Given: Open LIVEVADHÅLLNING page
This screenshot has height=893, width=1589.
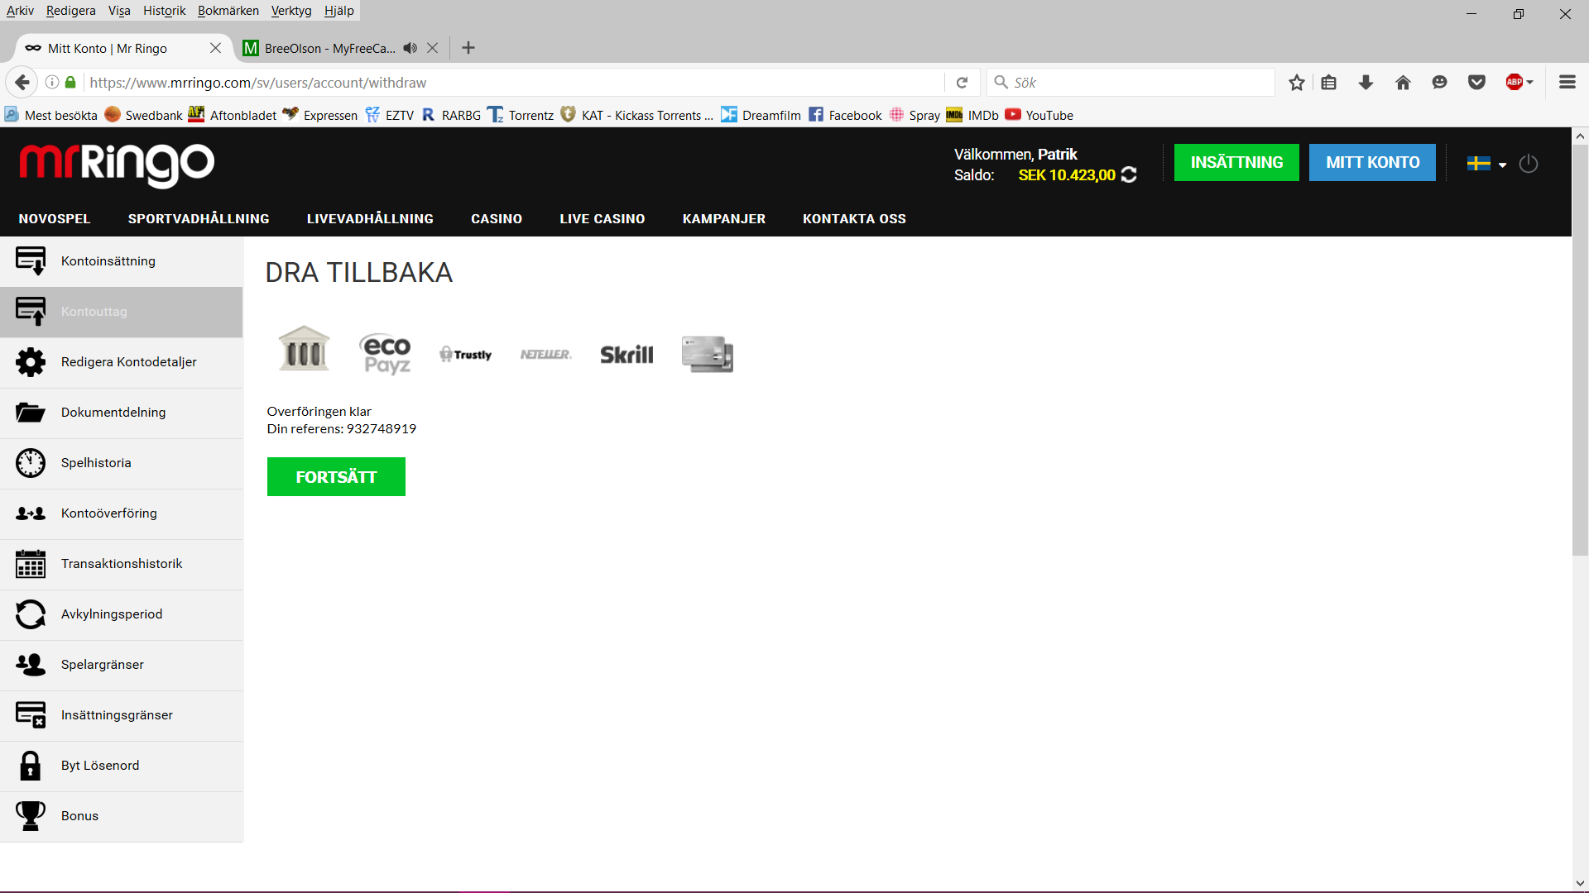Looking at the screenshot, I should 370,219.
